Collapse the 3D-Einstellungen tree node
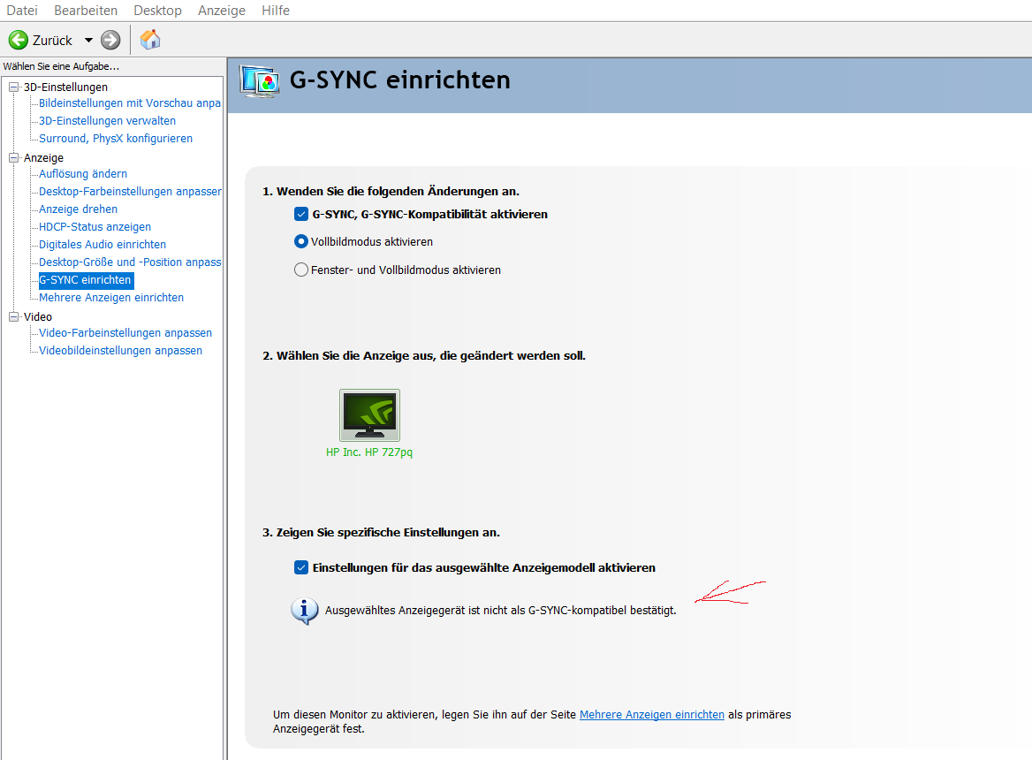 coord(13,87)
